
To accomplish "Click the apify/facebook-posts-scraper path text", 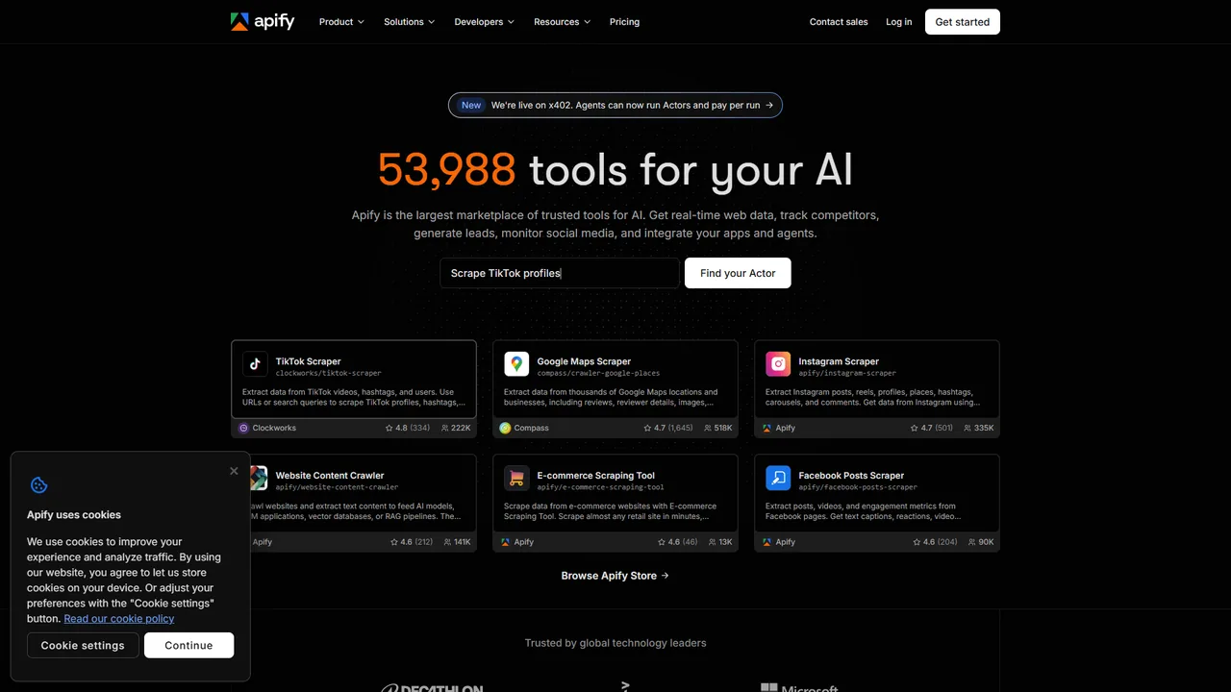I will [x=858, y=487].
